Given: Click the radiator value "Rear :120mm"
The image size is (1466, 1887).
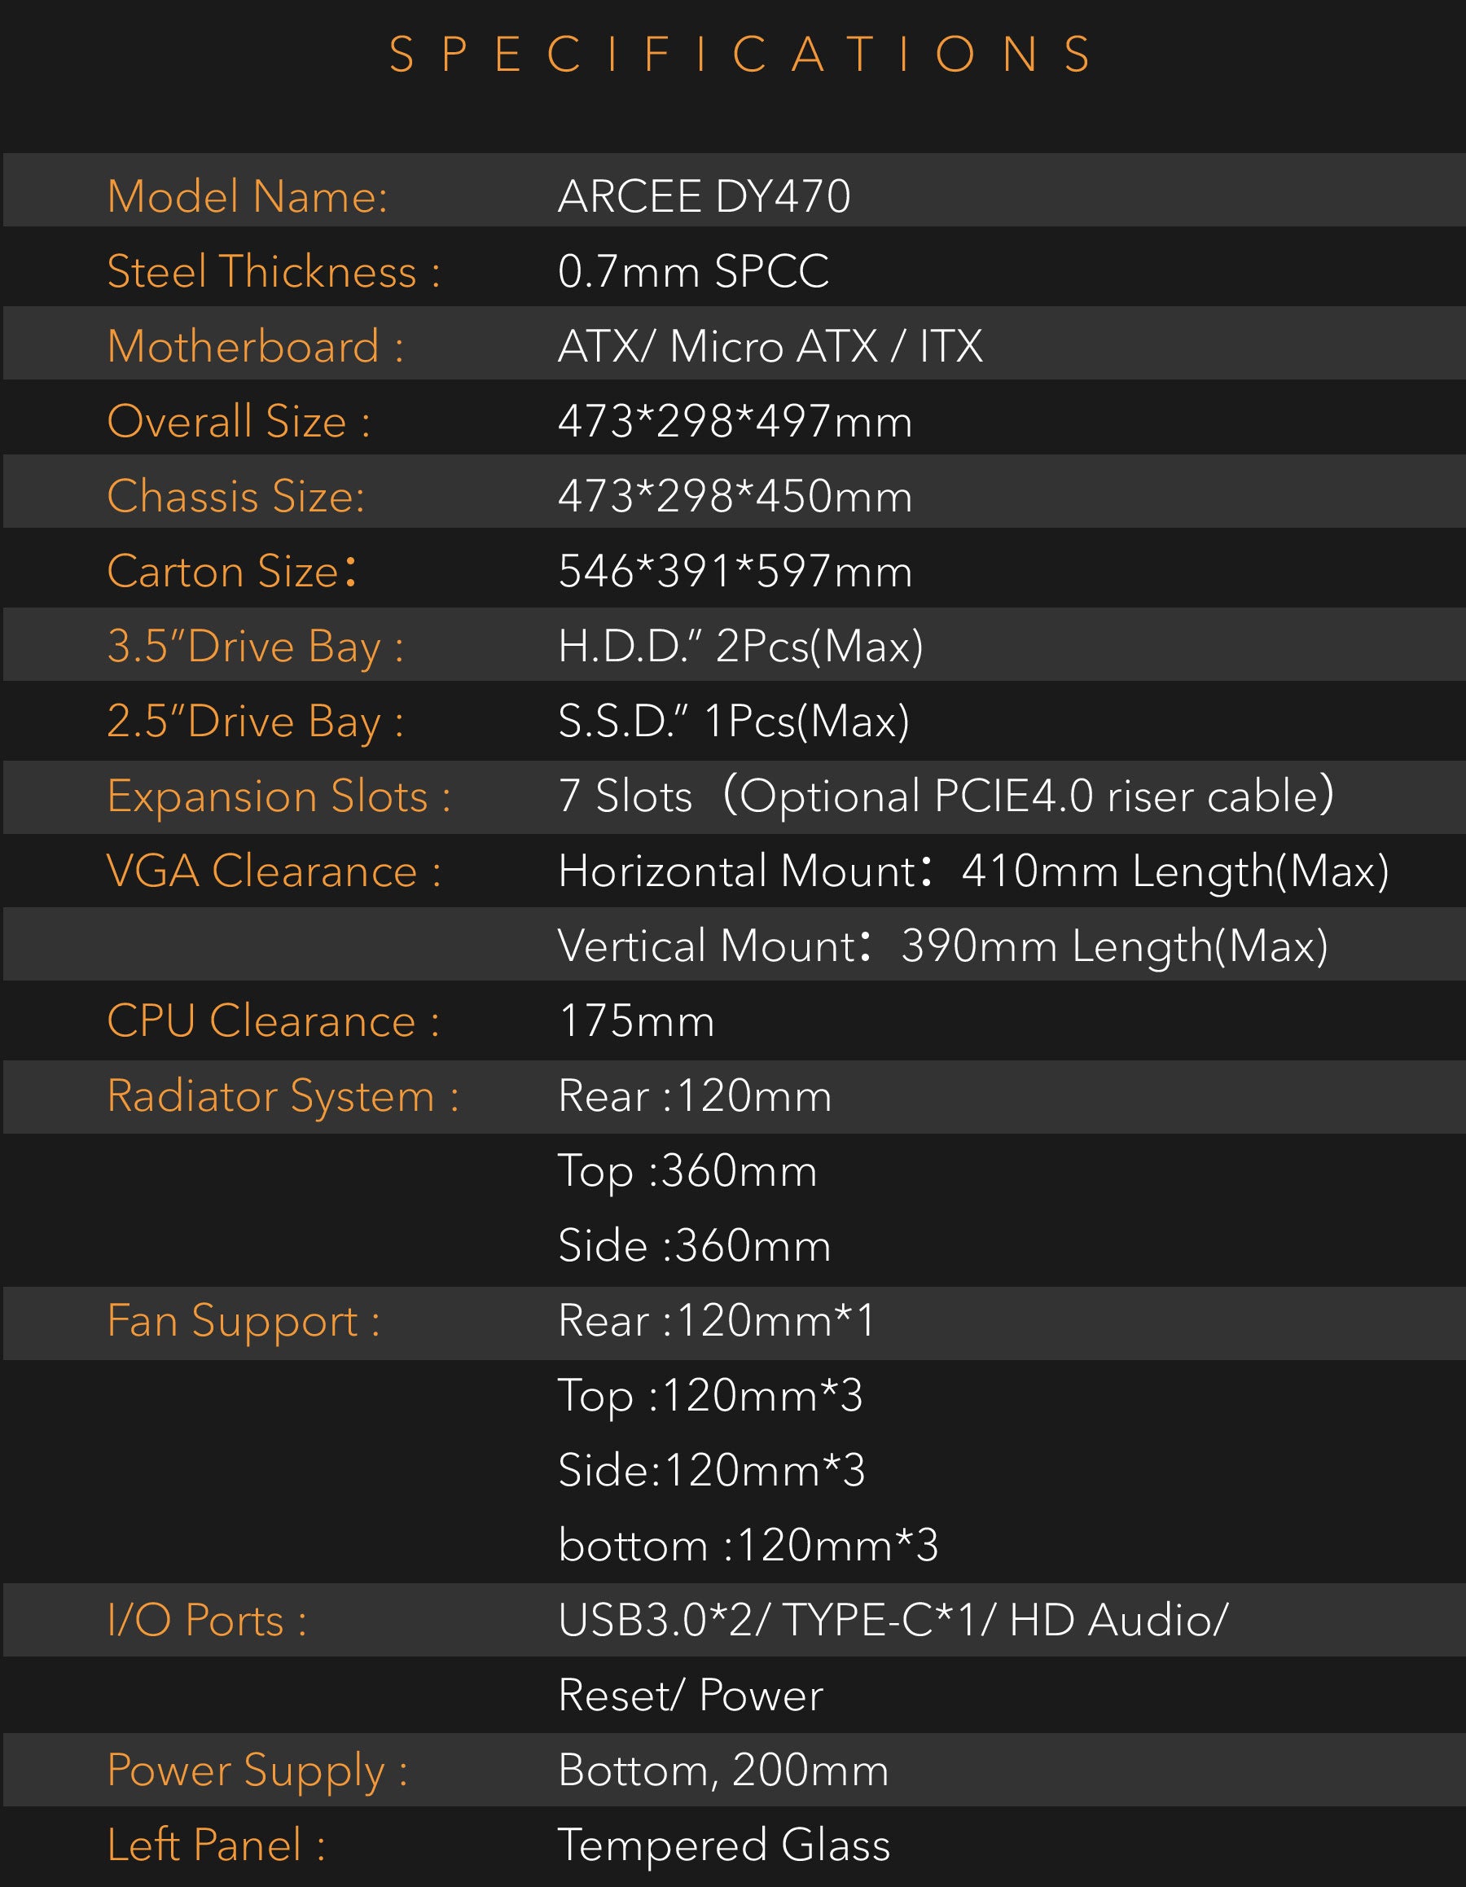Looking at the screenshot, I should pyautogui.click(x=695, y=1096).
